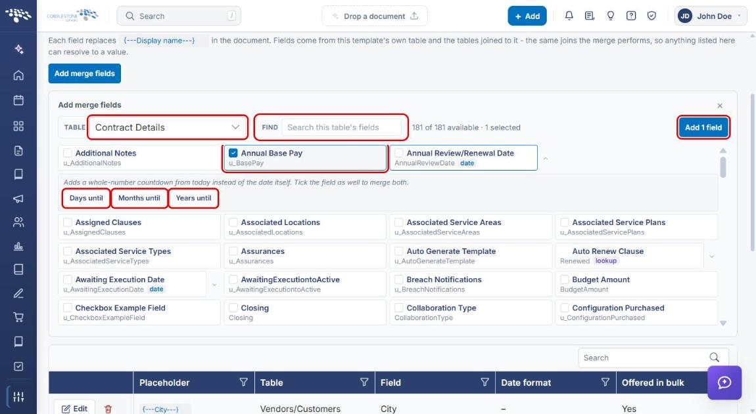The image size is (756, 414).
Task: Filter the Date format column
Action: (x=605, y=383)
